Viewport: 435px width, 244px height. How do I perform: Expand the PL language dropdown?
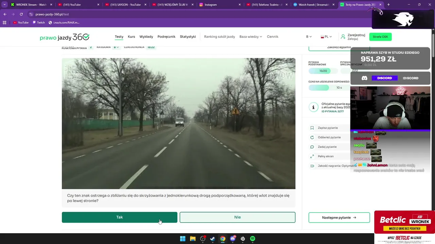tap(326, 37)
